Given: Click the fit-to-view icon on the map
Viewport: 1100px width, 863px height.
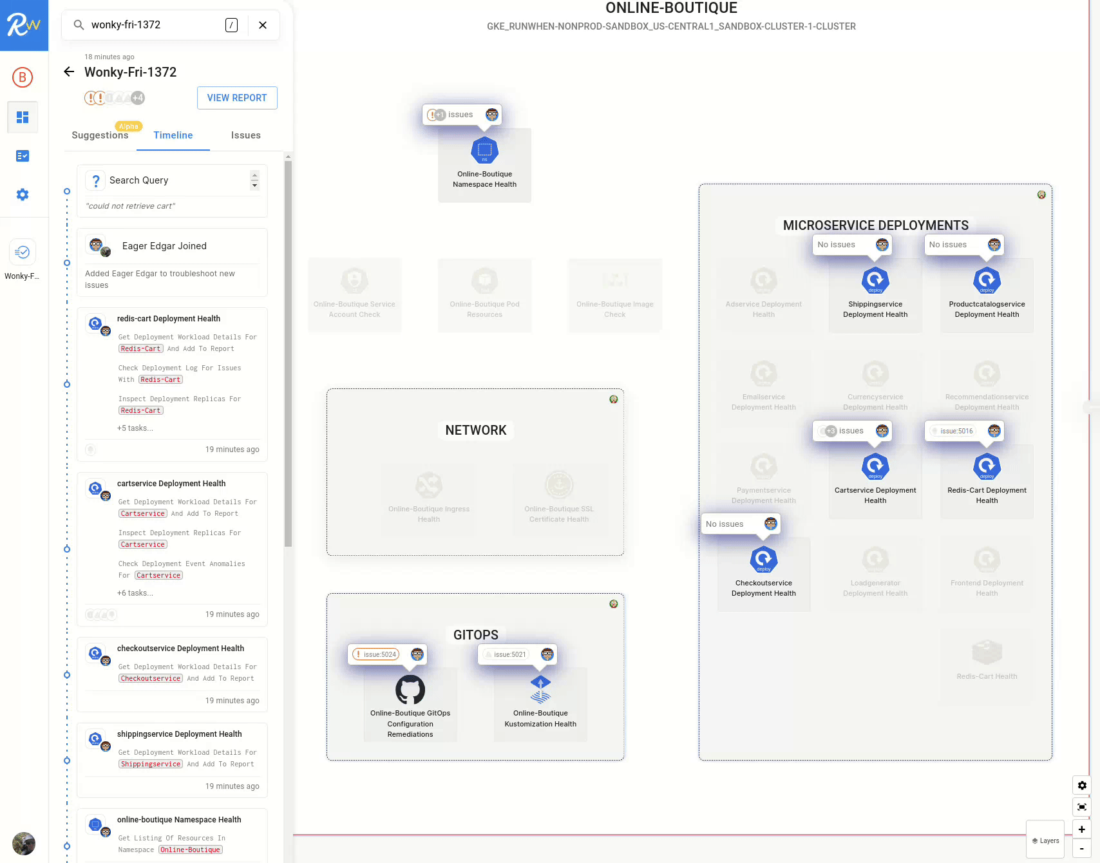Looking at the screenshot, I should (1082, 807).
